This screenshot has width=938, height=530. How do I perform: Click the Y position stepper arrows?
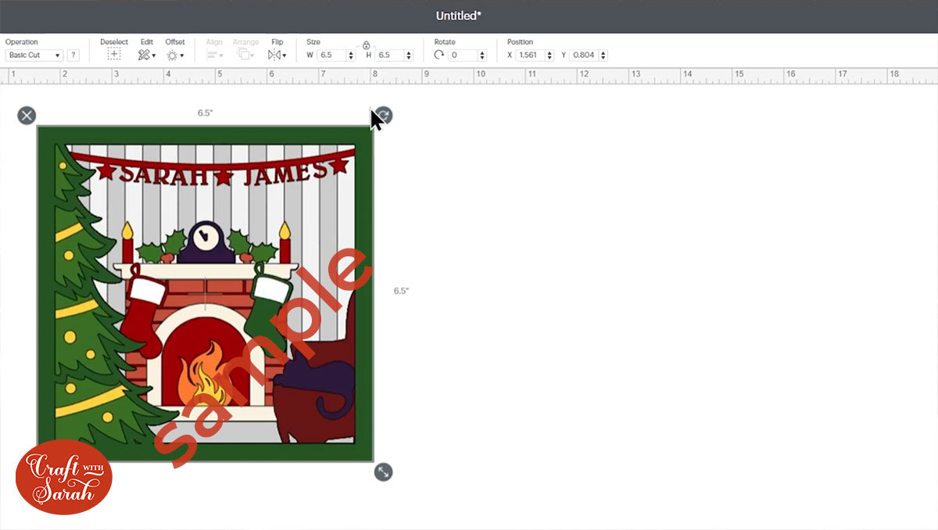603,56
